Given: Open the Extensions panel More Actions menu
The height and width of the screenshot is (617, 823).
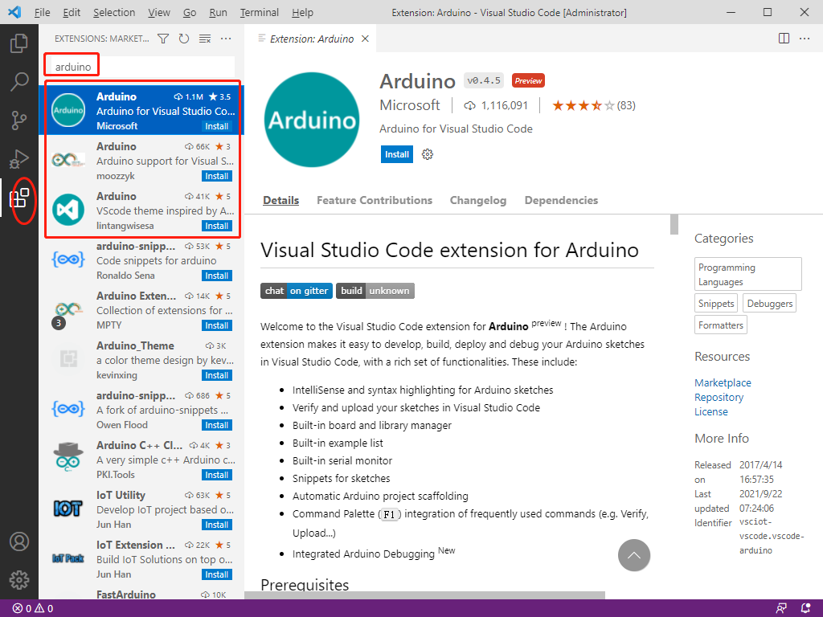Looking at the screenshot, I should (225, 38).
